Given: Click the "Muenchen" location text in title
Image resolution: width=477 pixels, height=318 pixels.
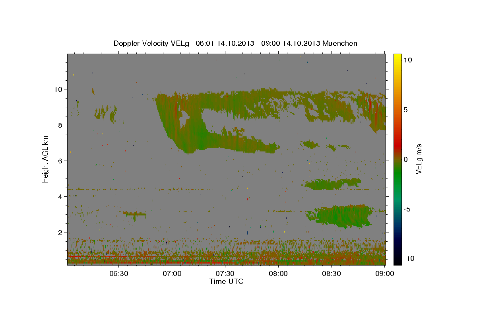Looking at the screenshot, I should 340,43.
